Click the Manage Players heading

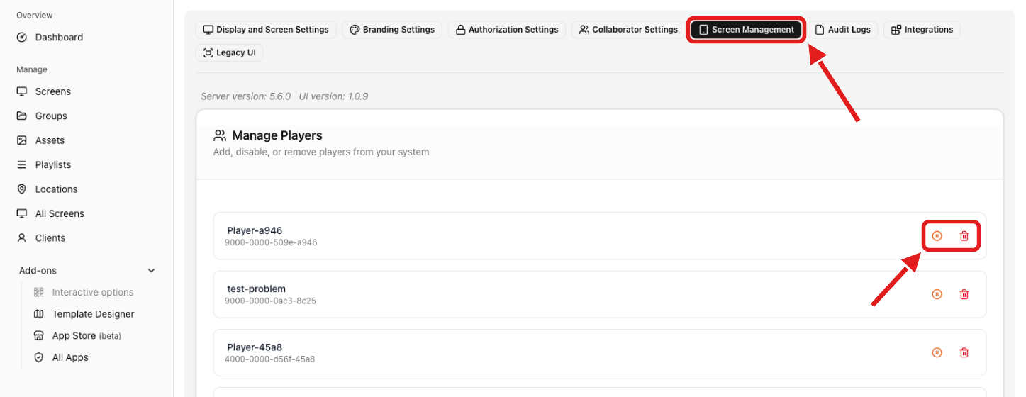[x=277, y=135]
